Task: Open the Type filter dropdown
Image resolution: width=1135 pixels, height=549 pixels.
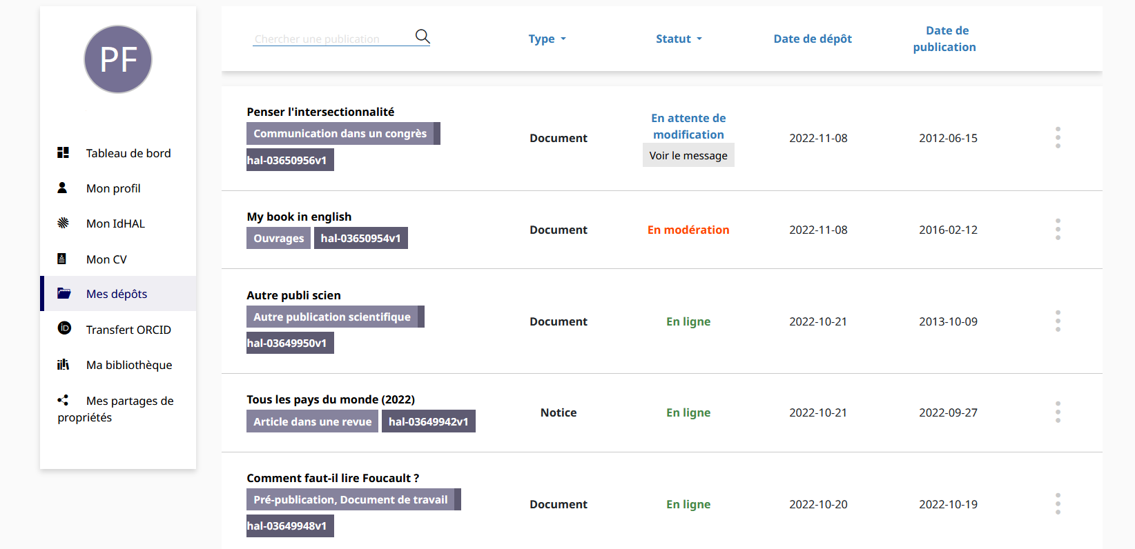Action: pos(547,39)
